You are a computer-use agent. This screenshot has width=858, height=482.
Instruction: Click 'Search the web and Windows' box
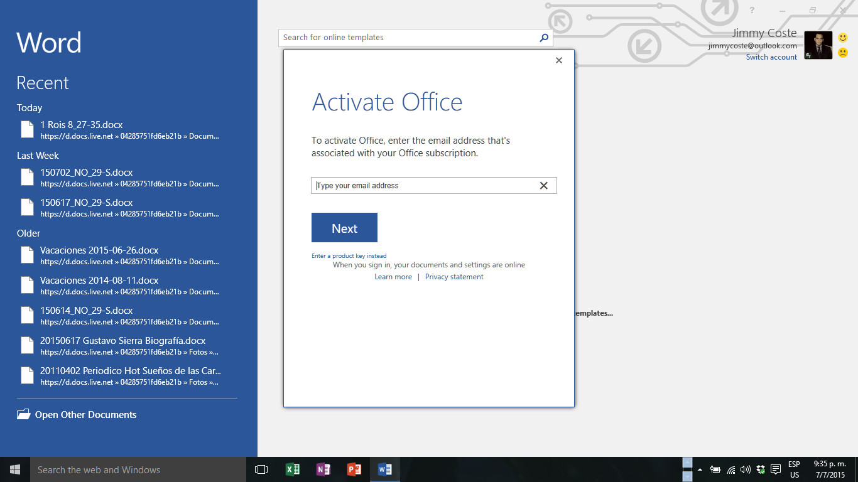point(138,469)
